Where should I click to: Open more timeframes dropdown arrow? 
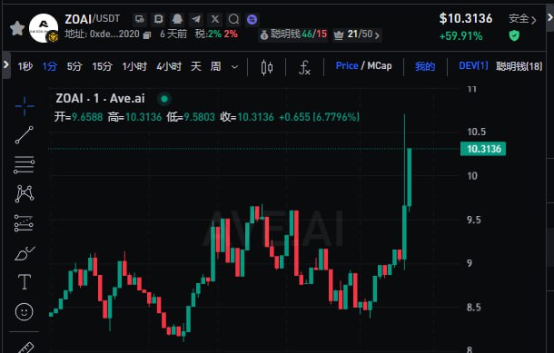(234, 67)
